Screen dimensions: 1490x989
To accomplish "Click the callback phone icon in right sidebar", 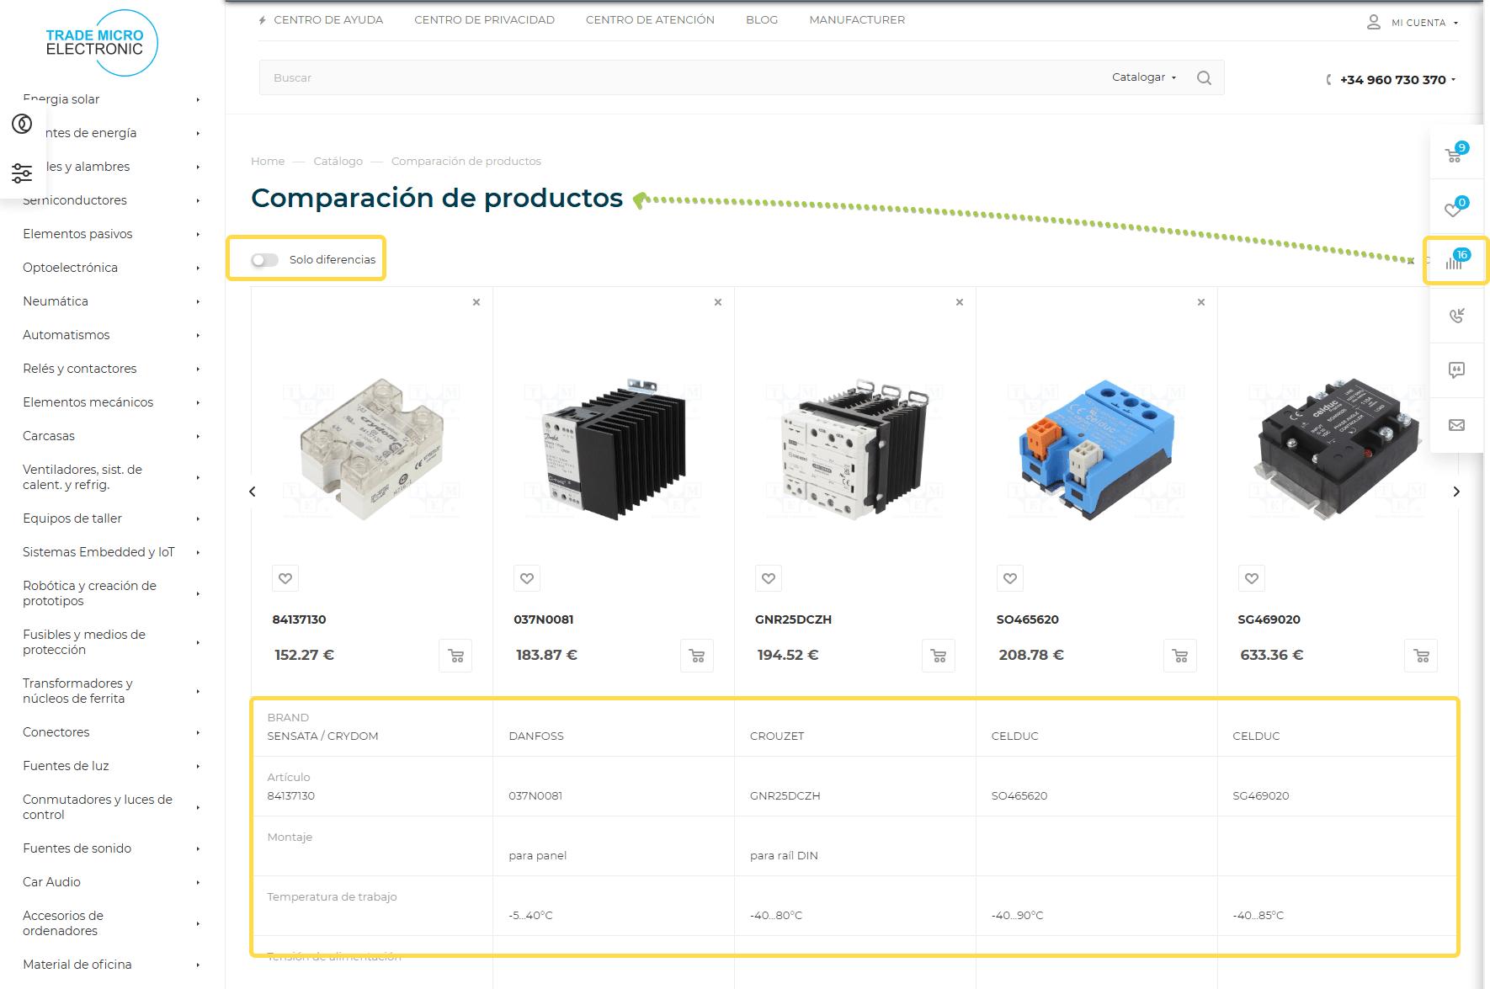I will coord(1456,316).
